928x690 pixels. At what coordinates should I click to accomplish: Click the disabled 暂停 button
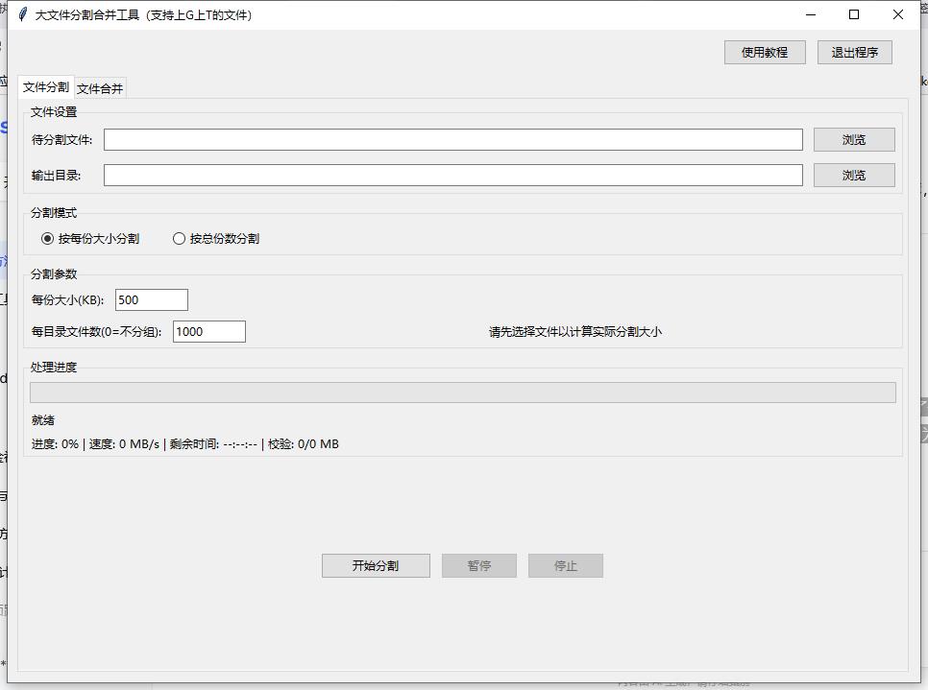[x=478, y=565]
